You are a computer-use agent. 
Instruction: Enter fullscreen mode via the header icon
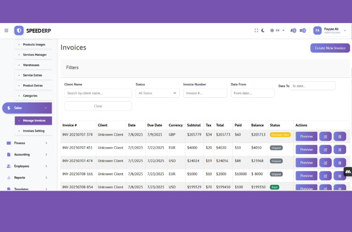tap(257, 30)
